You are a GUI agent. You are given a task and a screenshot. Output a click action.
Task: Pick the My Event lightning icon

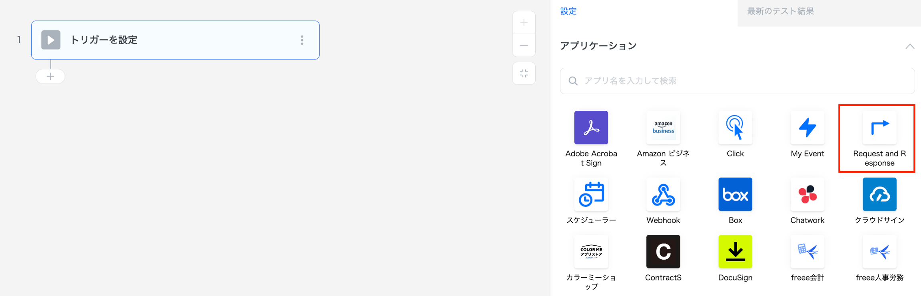point(807,128)
